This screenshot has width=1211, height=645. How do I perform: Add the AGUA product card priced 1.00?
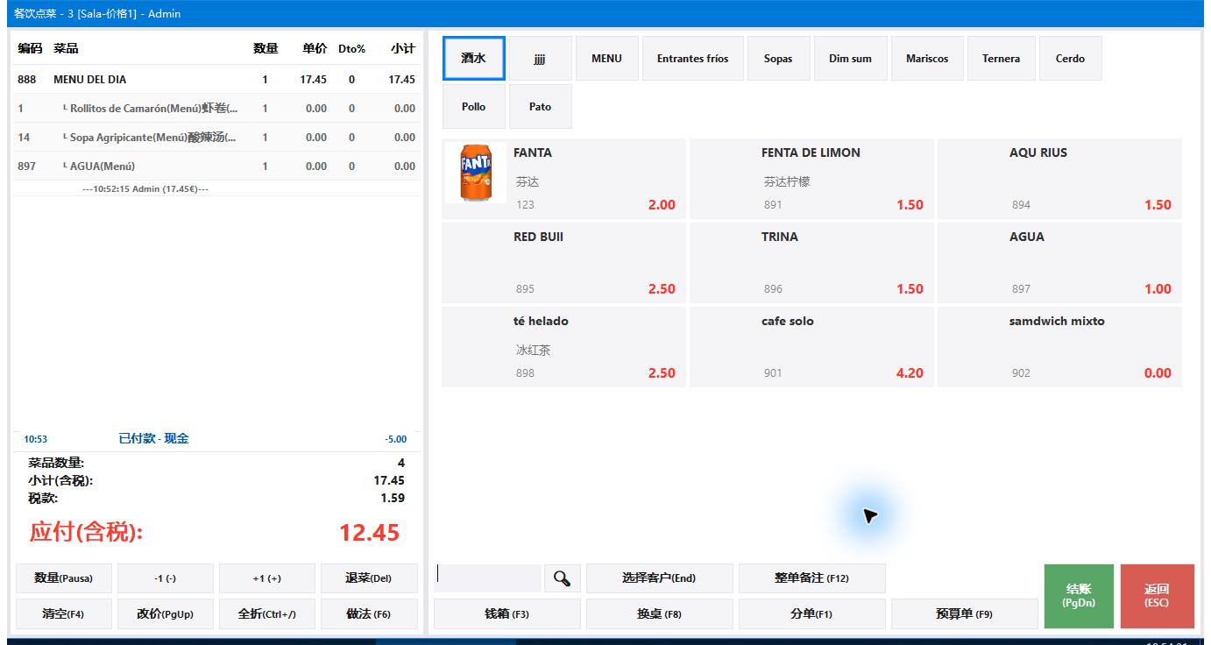point(1059,263)
